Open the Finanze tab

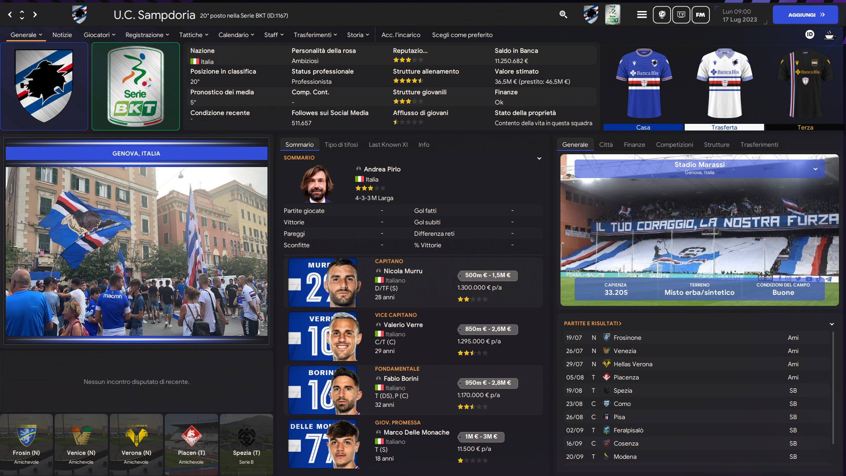click(x=634, y=145)
